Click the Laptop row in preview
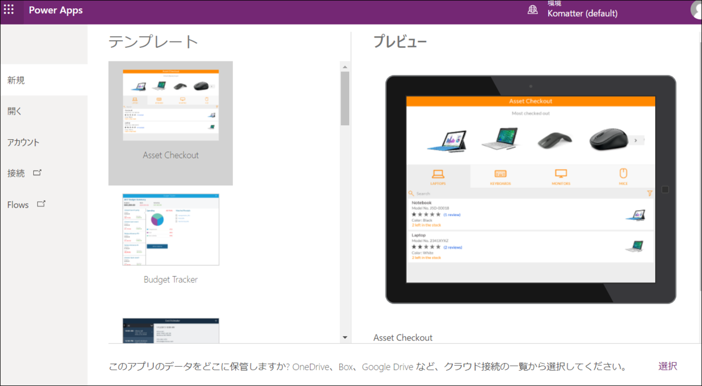This screenshot has height=386, width=702. click(530, 246)
